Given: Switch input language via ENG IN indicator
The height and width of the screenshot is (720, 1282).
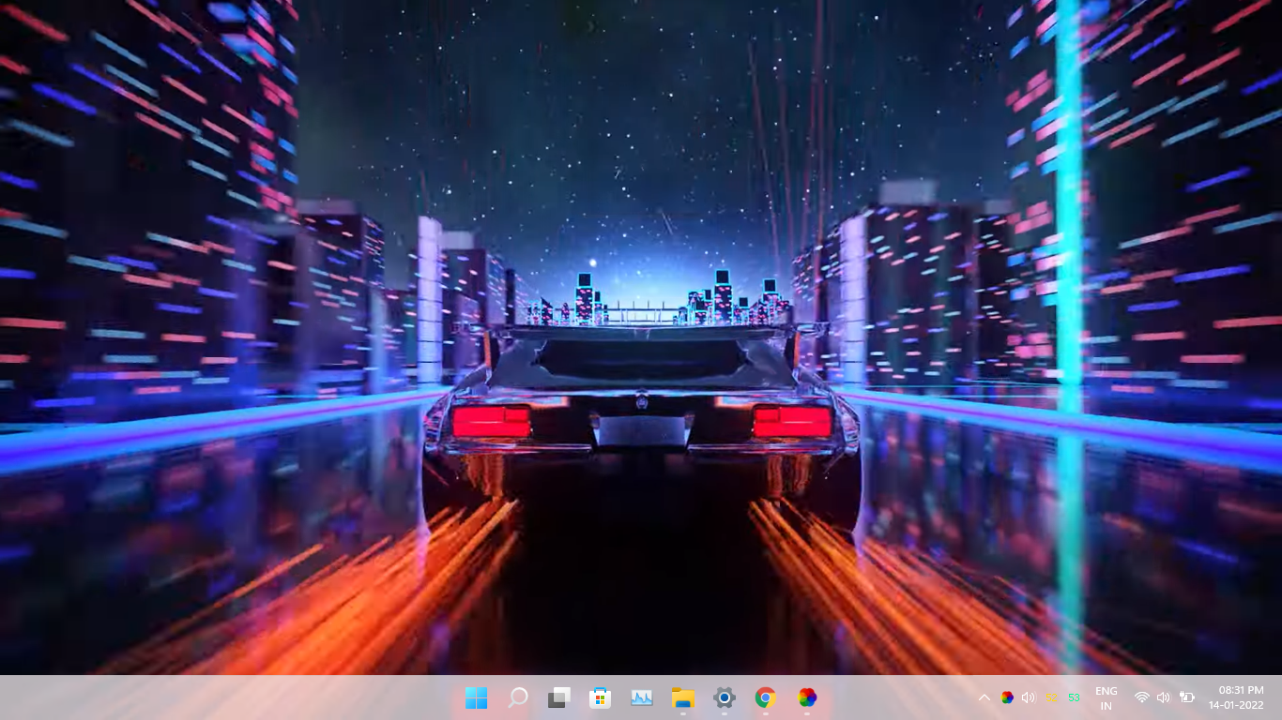Looking at the screenshot, I should pos(1106,697).
